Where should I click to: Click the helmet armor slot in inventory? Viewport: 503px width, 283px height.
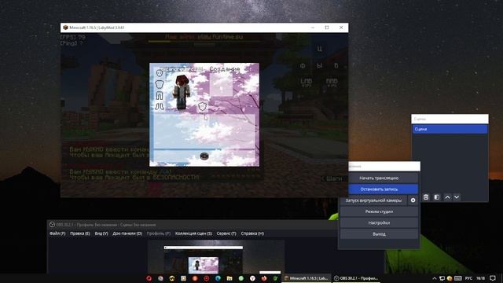[x=160, y=73]
